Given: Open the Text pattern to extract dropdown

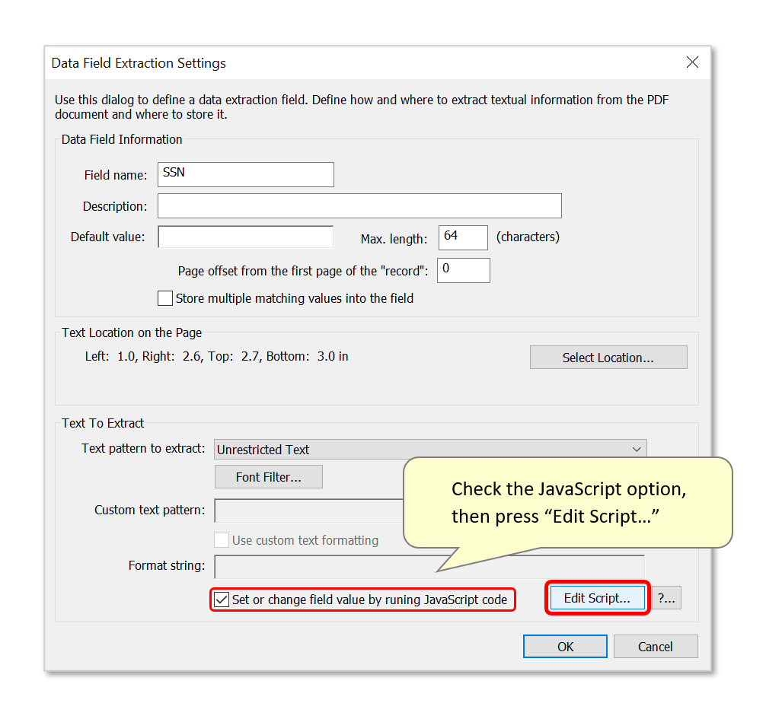Looking at the screenshot, I should [x=430, y=448].
